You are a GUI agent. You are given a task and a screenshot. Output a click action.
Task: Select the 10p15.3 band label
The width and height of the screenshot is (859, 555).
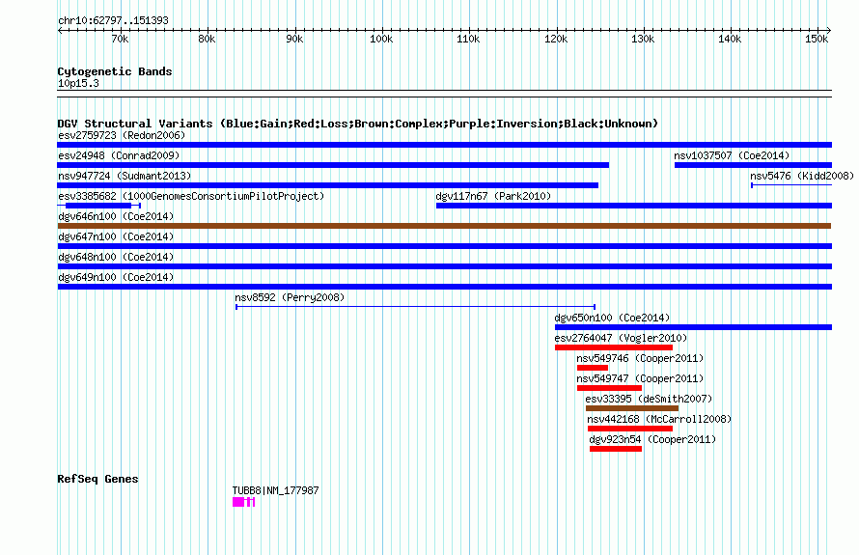(x=78, y=83)
